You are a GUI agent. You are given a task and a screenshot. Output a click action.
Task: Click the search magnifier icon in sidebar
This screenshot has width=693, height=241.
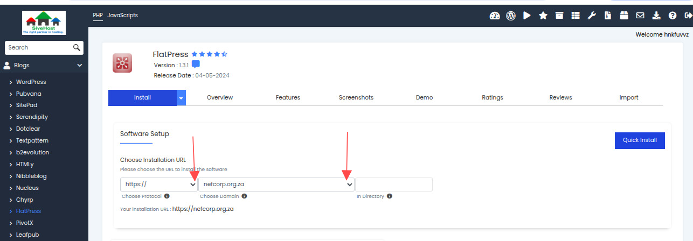[77, 47]
